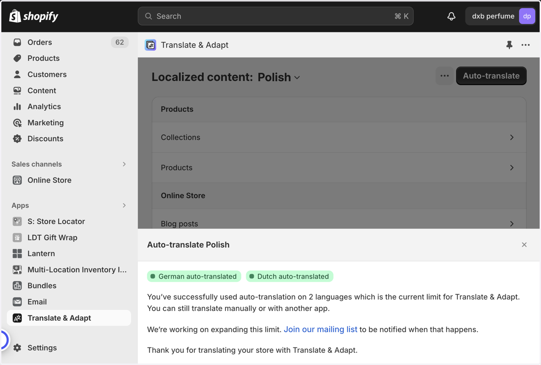
Task: Click the Auto-translate button
Action: click(x=491, y=76)
